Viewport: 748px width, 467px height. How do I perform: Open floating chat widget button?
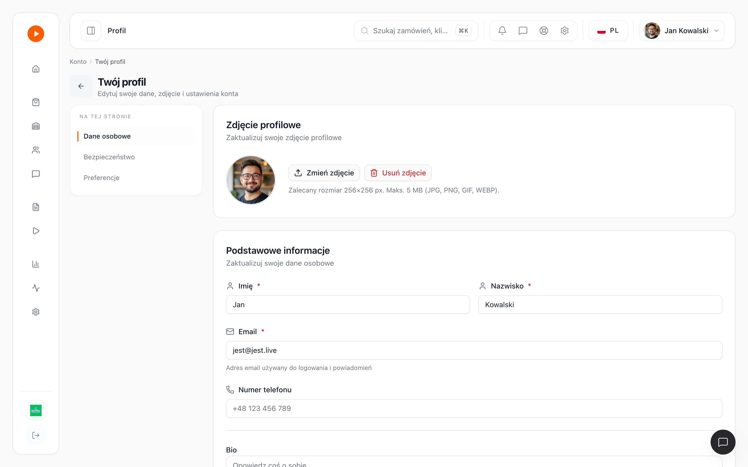click(723, 442)
